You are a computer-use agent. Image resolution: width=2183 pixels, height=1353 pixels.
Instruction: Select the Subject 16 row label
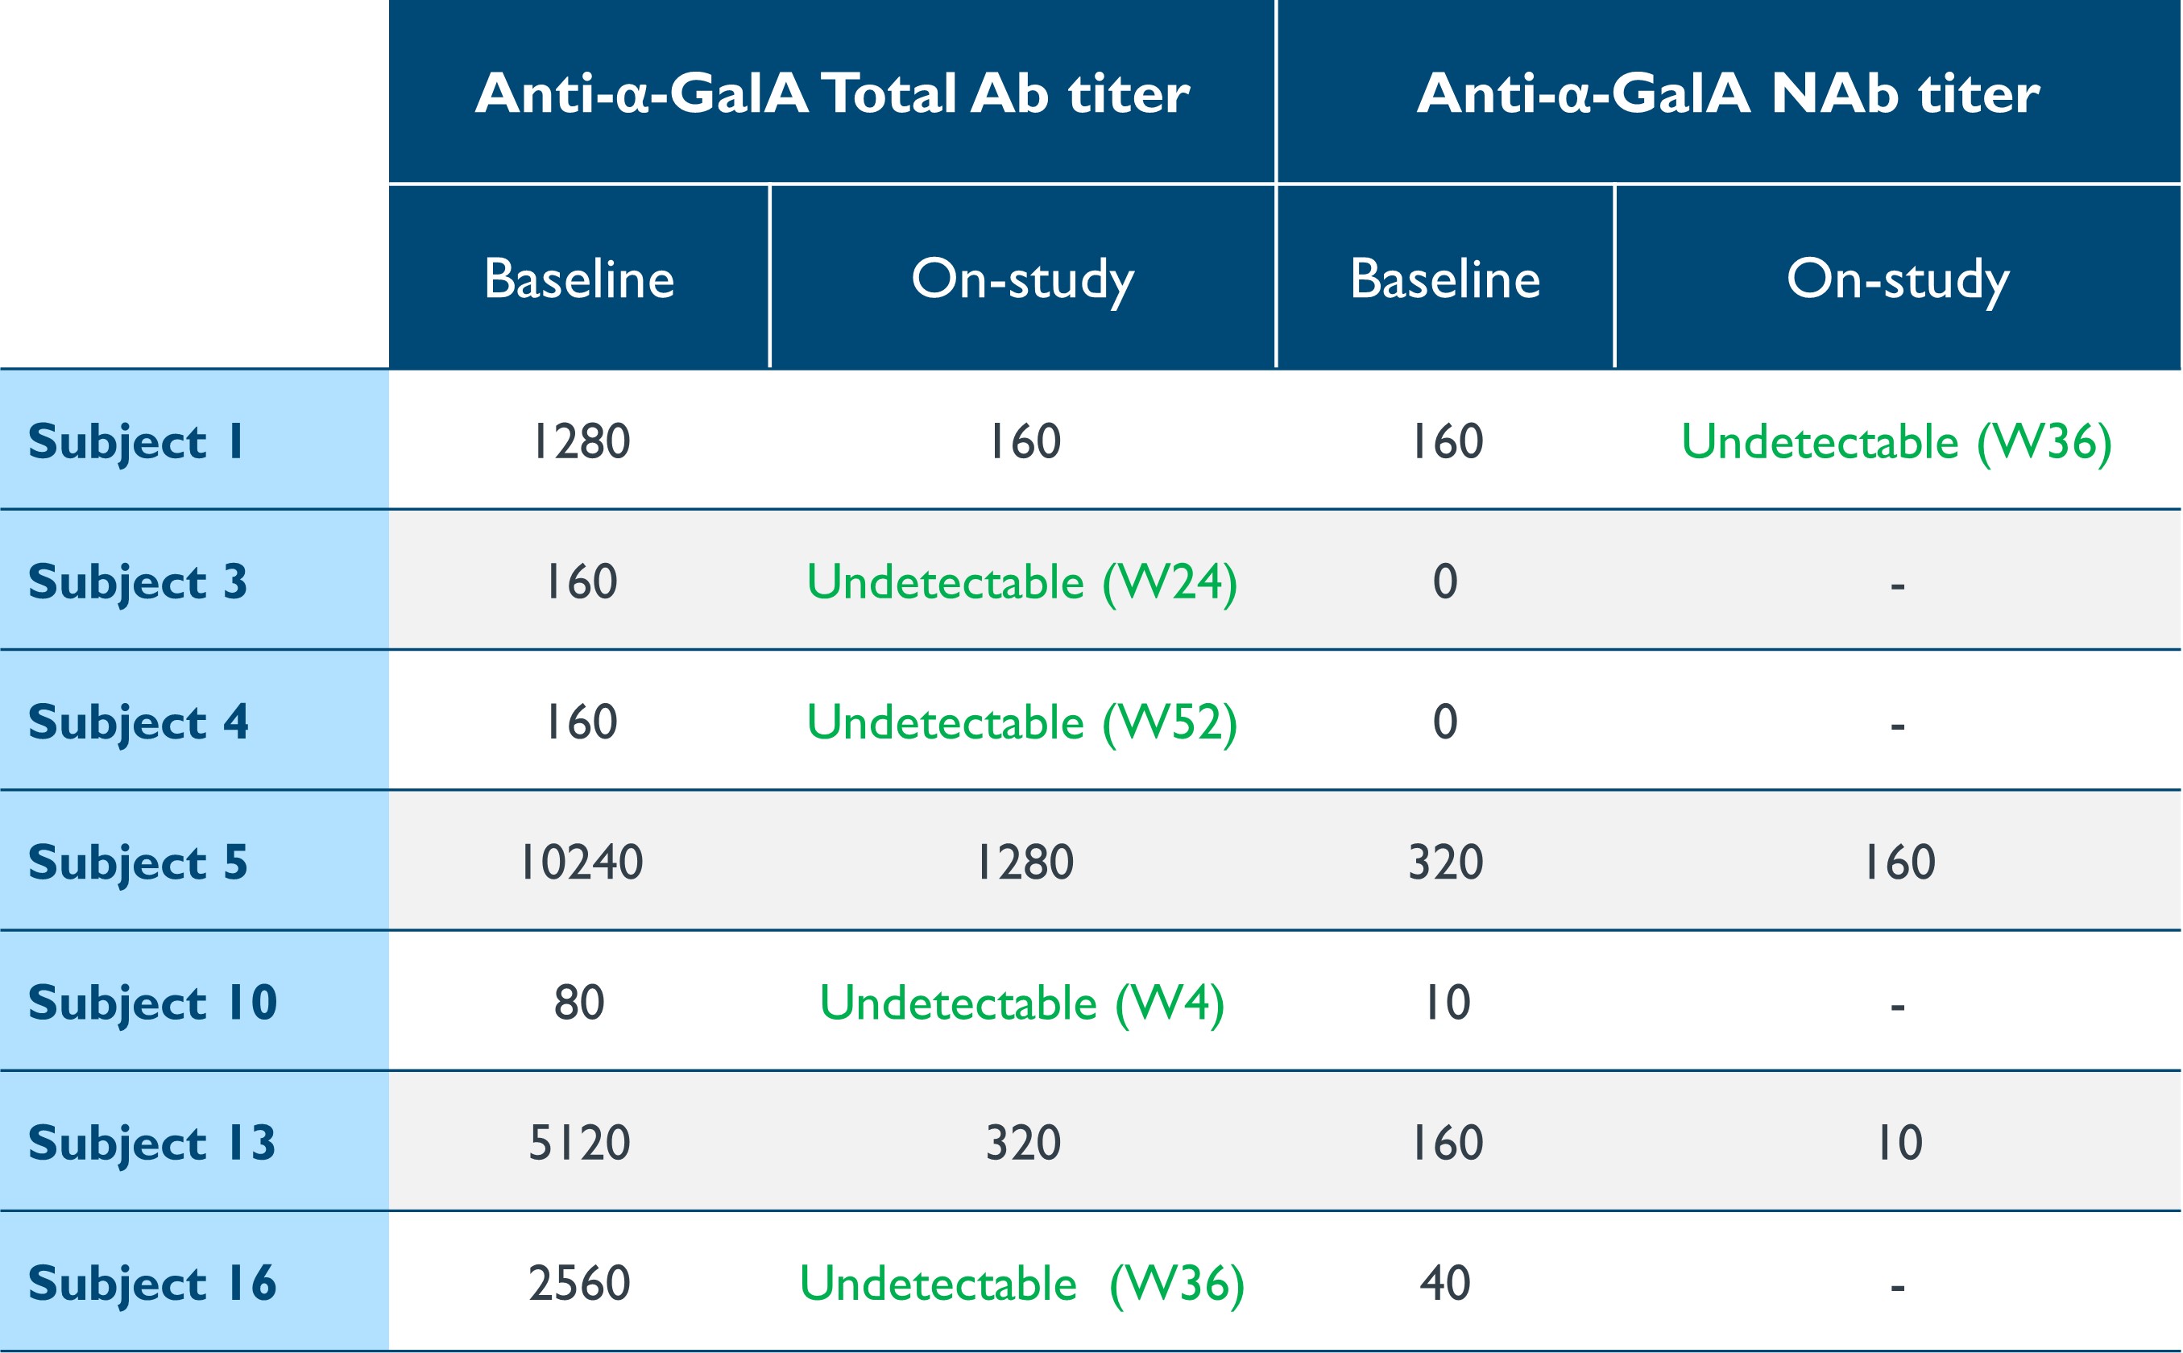[152, 1283]
